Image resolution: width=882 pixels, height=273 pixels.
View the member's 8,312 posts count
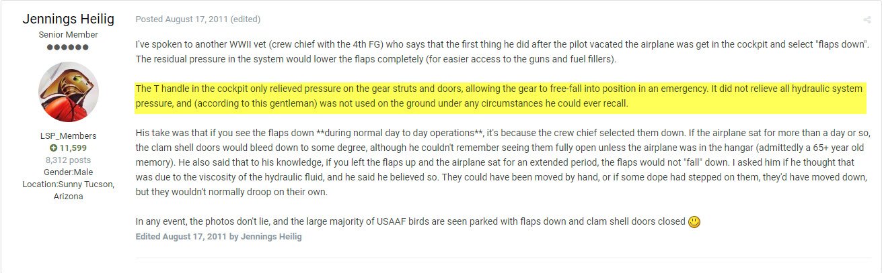tap(68, 160)
